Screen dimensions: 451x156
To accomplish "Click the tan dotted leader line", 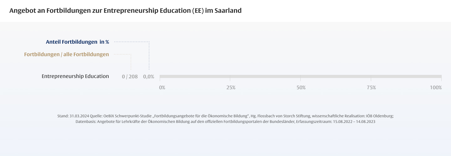I will coord(122,54).
